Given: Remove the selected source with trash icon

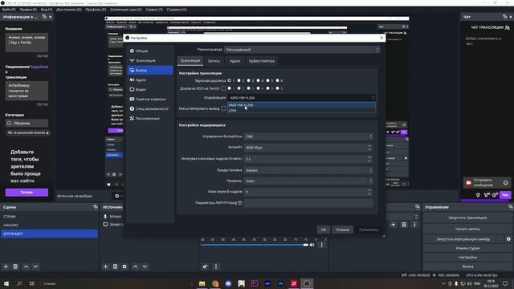Looking at the screenshot, I should point(115,267).
